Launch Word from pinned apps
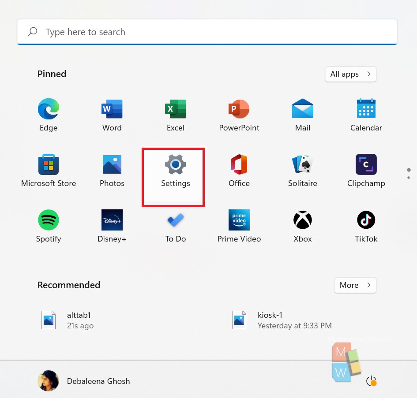 pyautogui.click(x=112, y=115)
